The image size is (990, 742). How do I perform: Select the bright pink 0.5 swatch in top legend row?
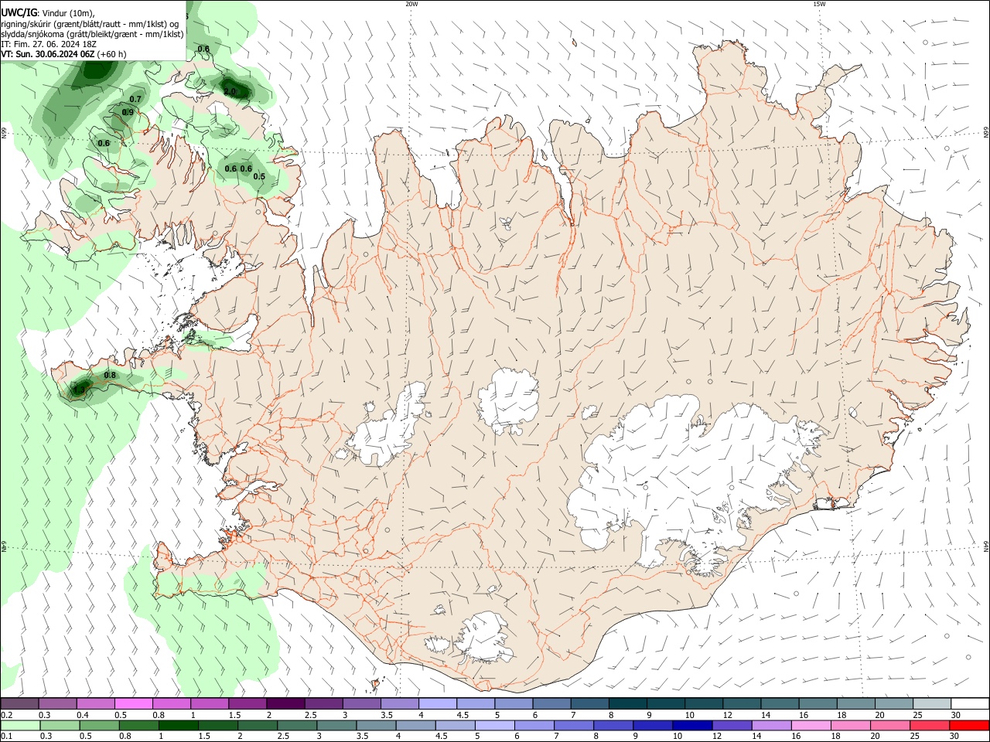tap(134, 704)
